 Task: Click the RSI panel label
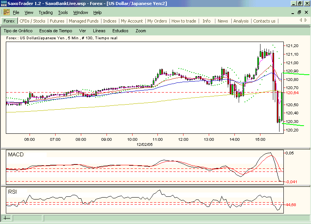(x=12, y=192)
